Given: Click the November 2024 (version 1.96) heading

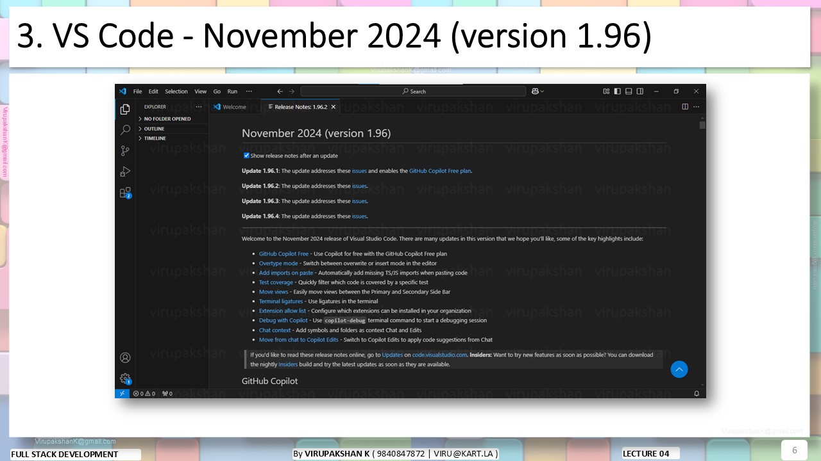Looking at the screenshot, I should (316, 133).
